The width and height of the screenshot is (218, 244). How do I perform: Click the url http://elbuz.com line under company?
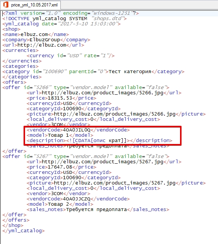(x=43, y=45)
